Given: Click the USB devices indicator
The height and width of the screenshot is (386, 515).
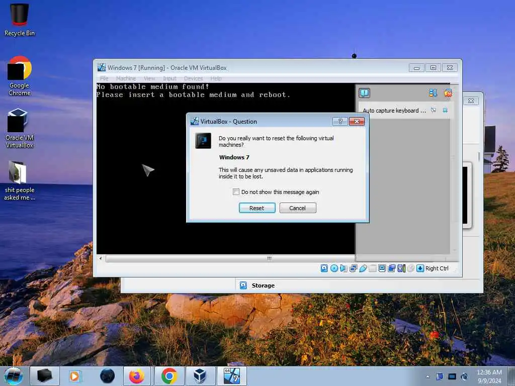Looking at the screenshot, I should [x=363, y=268].
